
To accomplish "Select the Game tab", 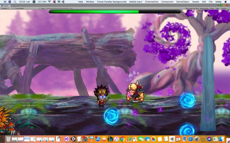I will click(5, 6).
